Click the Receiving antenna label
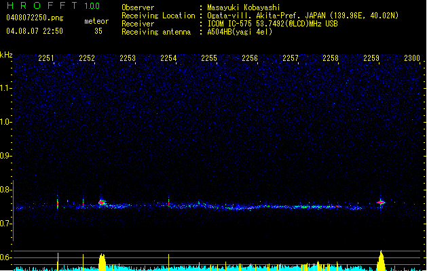This screenshot has width=427, height=271. 156,32
